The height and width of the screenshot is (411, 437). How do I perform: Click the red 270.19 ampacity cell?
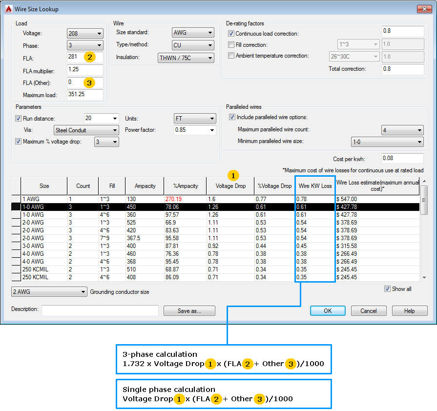(x=186, y=199)
